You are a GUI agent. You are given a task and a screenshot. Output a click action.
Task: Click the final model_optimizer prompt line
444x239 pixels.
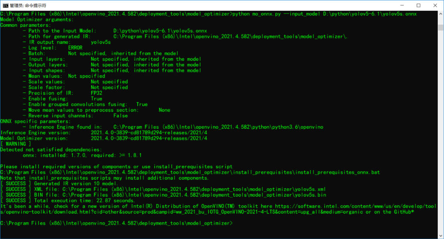116,223
